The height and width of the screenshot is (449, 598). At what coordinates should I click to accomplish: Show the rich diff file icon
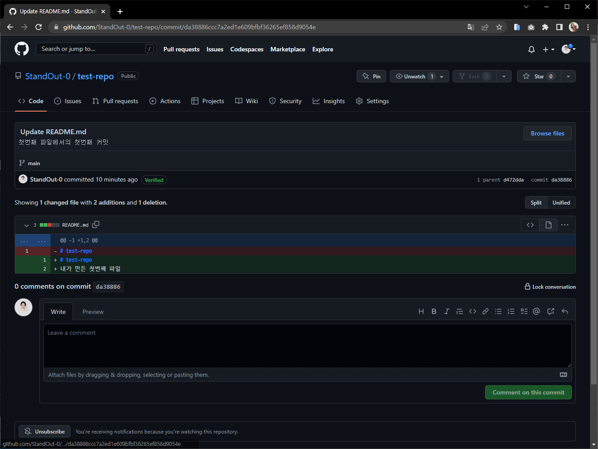coord(548,225)
